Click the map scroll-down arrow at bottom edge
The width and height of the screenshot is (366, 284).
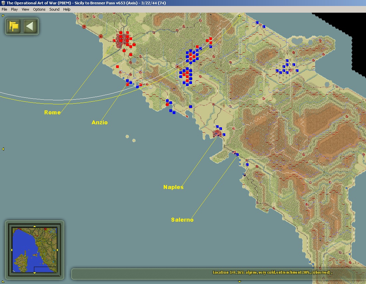[239, 281]
